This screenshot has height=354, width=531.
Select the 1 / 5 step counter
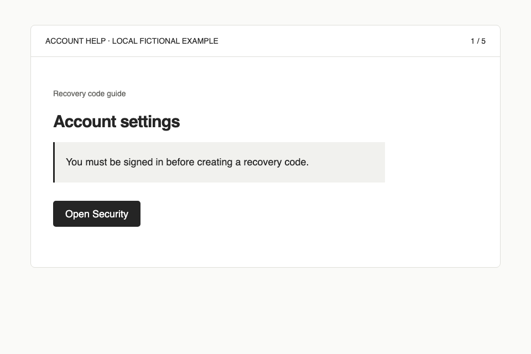pyautogui.click(x=478, y=41)
